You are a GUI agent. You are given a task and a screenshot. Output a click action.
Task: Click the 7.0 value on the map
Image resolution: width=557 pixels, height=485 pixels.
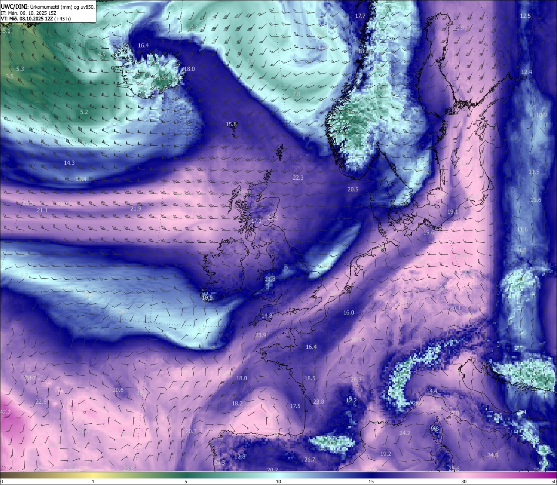coord(297,94)
